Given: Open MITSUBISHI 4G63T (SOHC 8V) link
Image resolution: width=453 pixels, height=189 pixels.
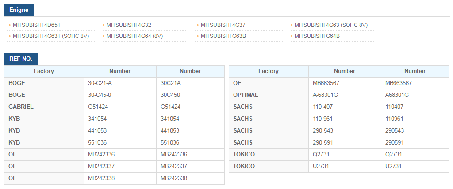Looking at the screenshot, I should pyautogui.click(x=51, y=36).
